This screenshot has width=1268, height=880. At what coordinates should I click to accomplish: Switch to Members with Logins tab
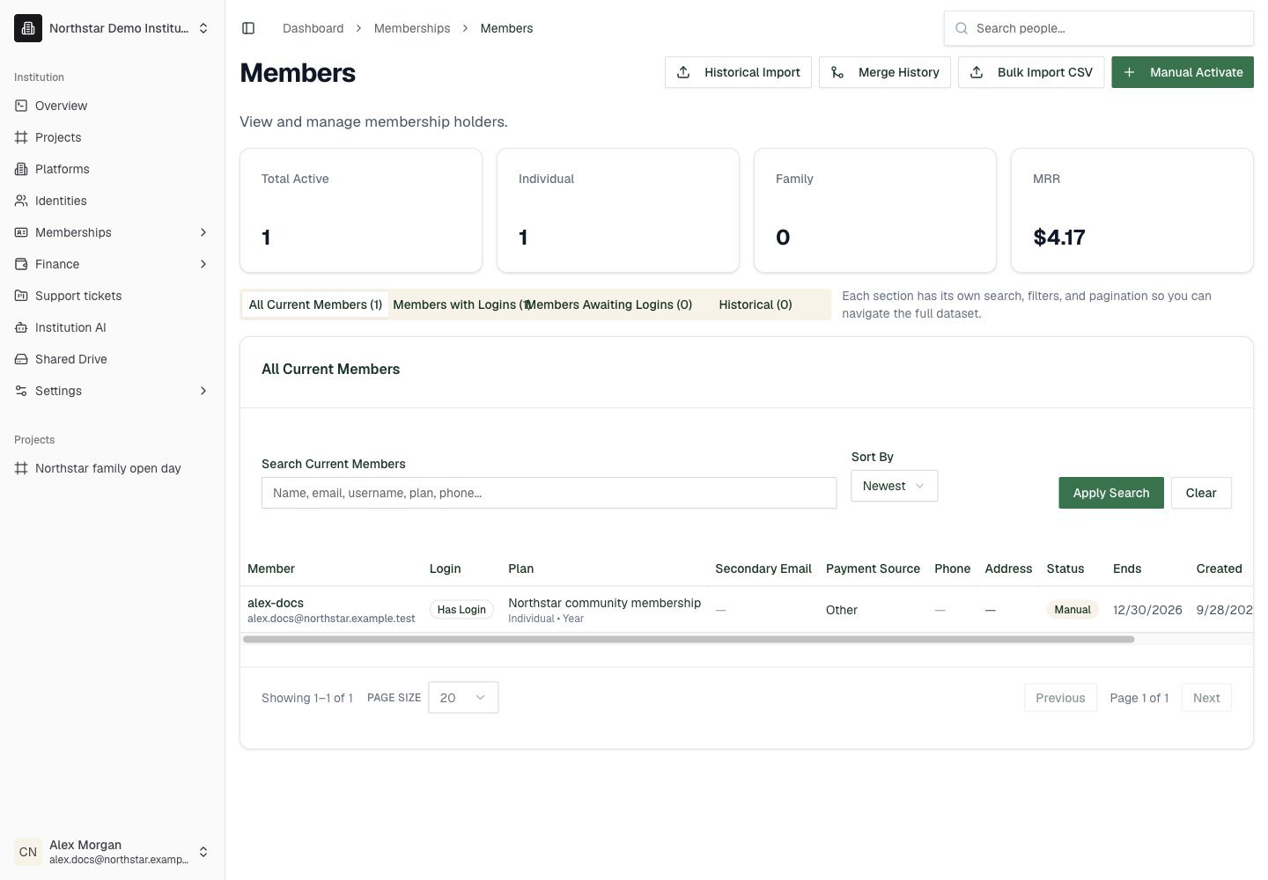pos(459,304)
